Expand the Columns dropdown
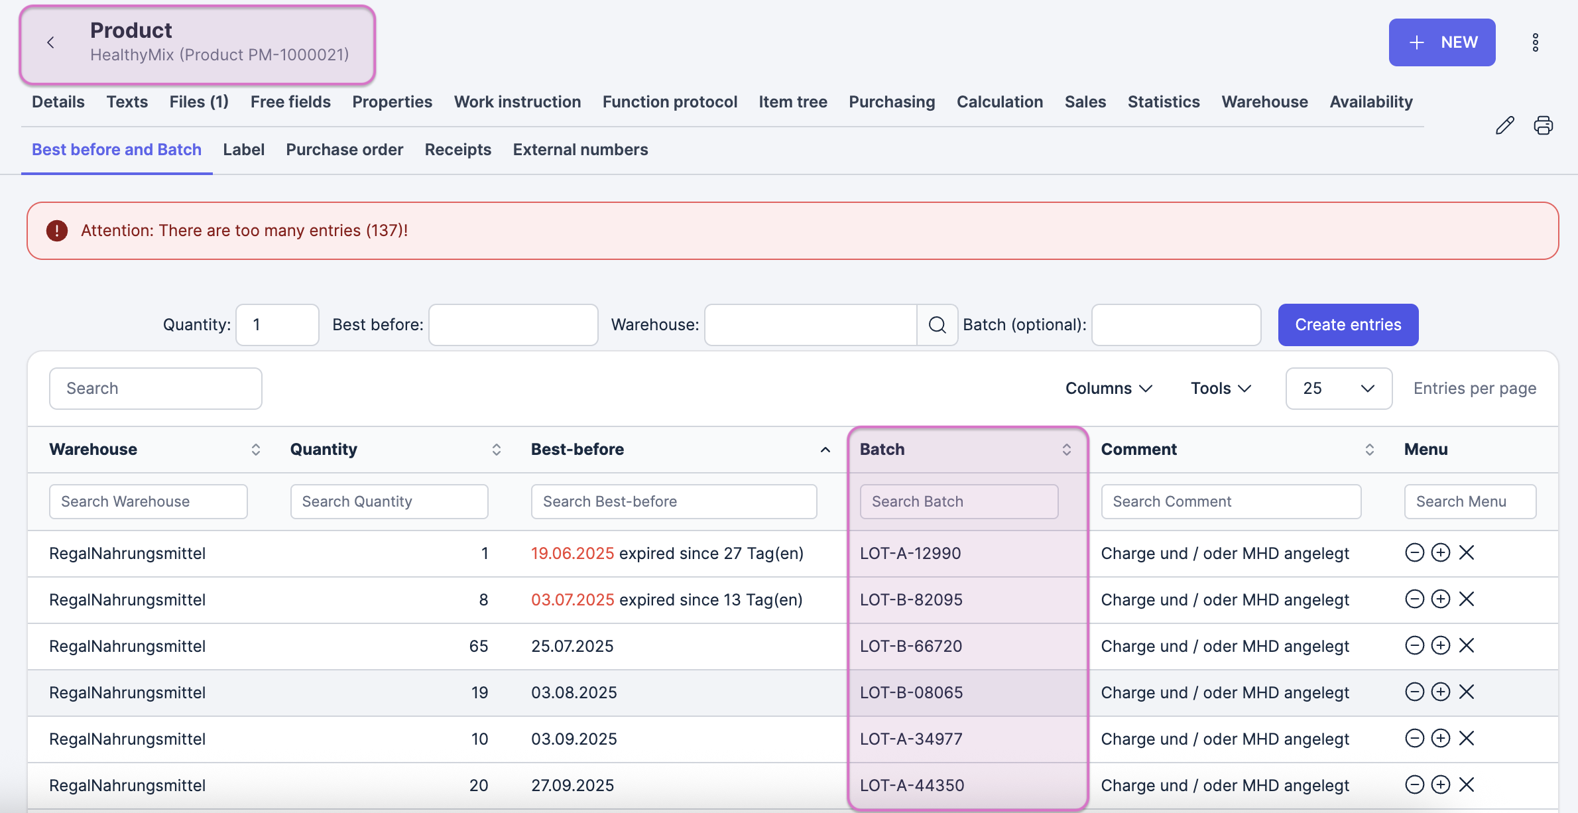Viewport: 1578px width, 813px height. click(x=1109, y=389)
